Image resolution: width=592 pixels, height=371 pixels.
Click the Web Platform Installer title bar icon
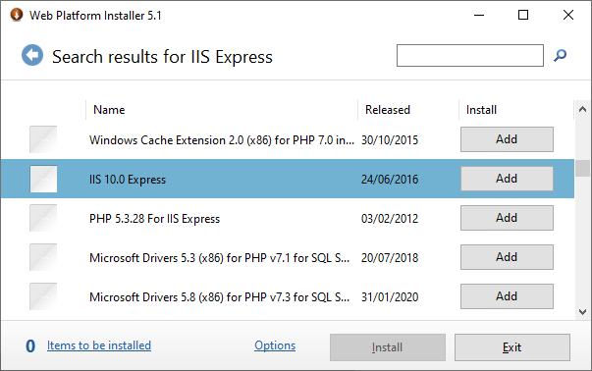[17, 15]
